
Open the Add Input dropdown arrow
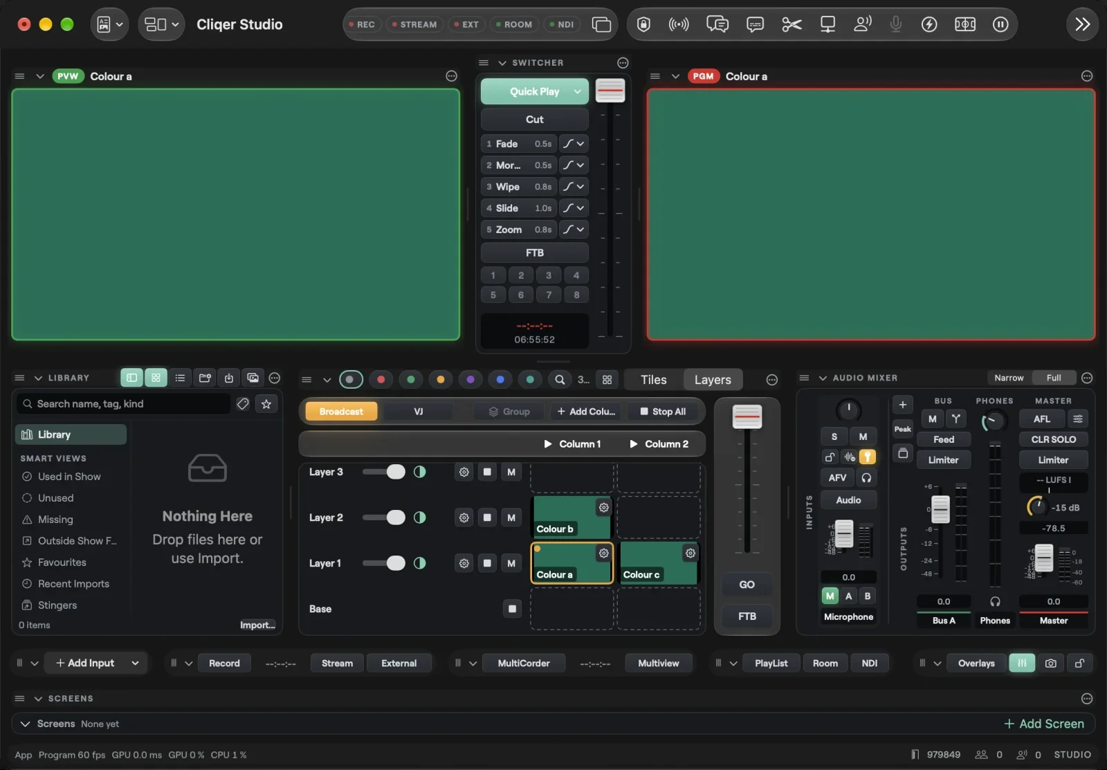point(135,663)
